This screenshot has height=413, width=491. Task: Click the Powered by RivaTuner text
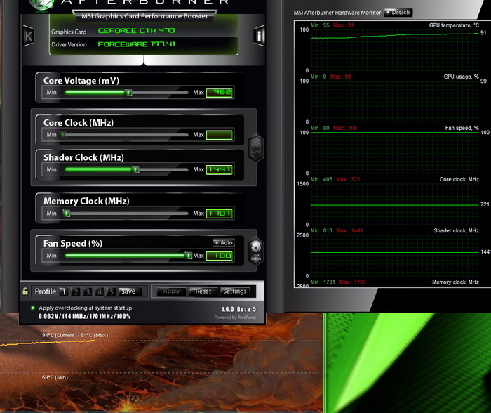(235, 317)
